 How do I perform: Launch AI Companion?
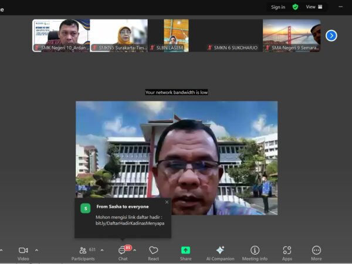click(220, 253)
